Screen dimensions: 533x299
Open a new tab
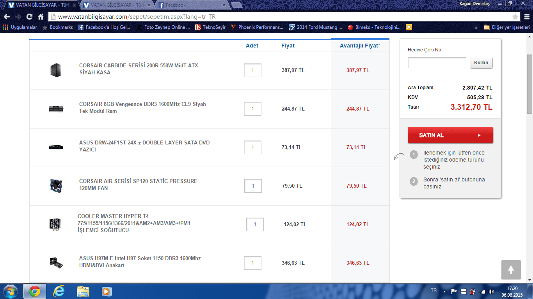[236, 5]
